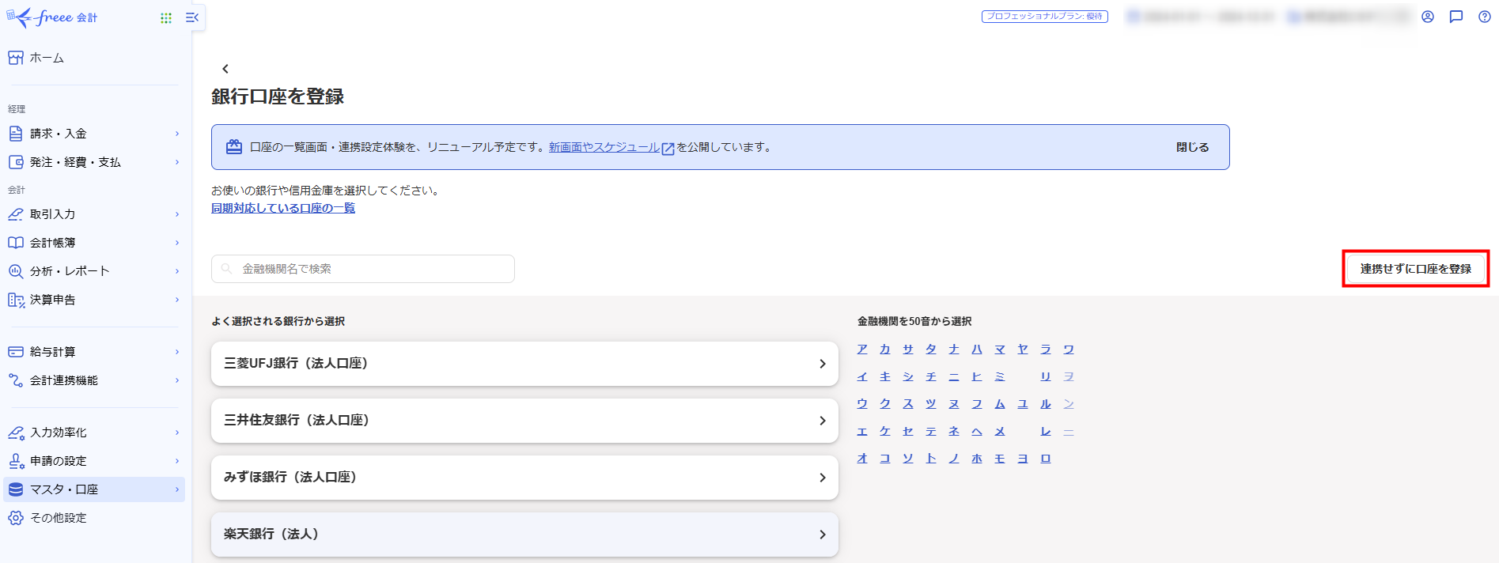This screenshot has height=563, width=1499.
Task: Click the freee 会計 logo
Action: point(53,17)
